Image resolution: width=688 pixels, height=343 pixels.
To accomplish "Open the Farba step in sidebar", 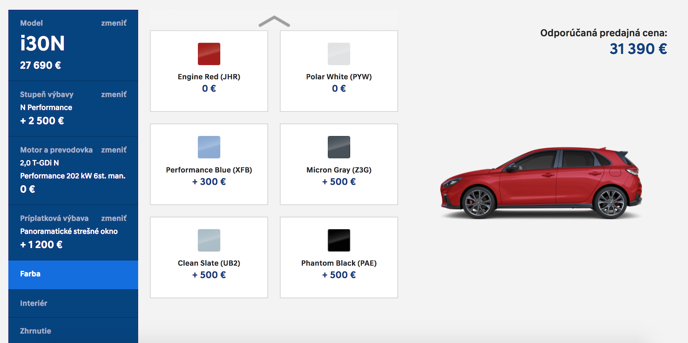I will [73, 274].
